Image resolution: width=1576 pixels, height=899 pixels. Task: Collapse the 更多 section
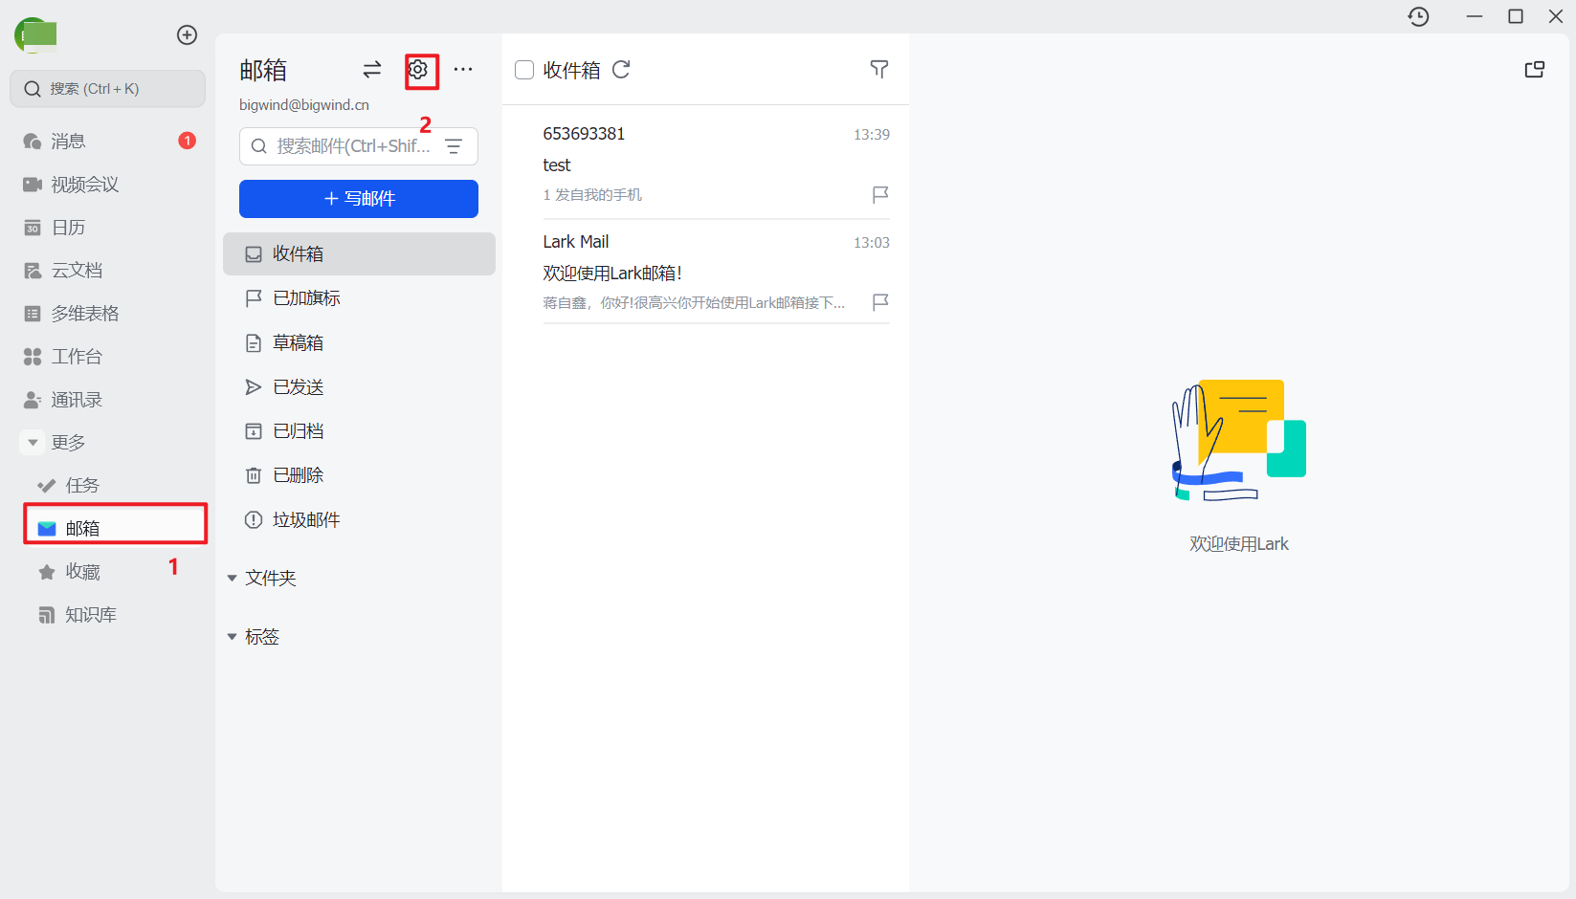32,442
